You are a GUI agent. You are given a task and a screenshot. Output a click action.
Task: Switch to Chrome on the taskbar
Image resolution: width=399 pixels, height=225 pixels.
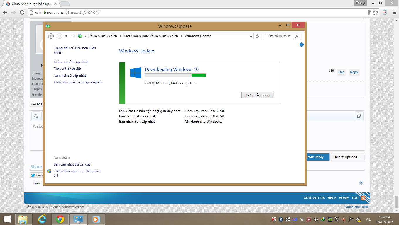[60, 219]
